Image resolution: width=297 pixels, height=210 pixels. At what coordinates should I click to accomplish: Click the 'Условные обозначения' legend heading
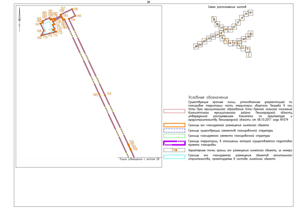pos(208,97)
